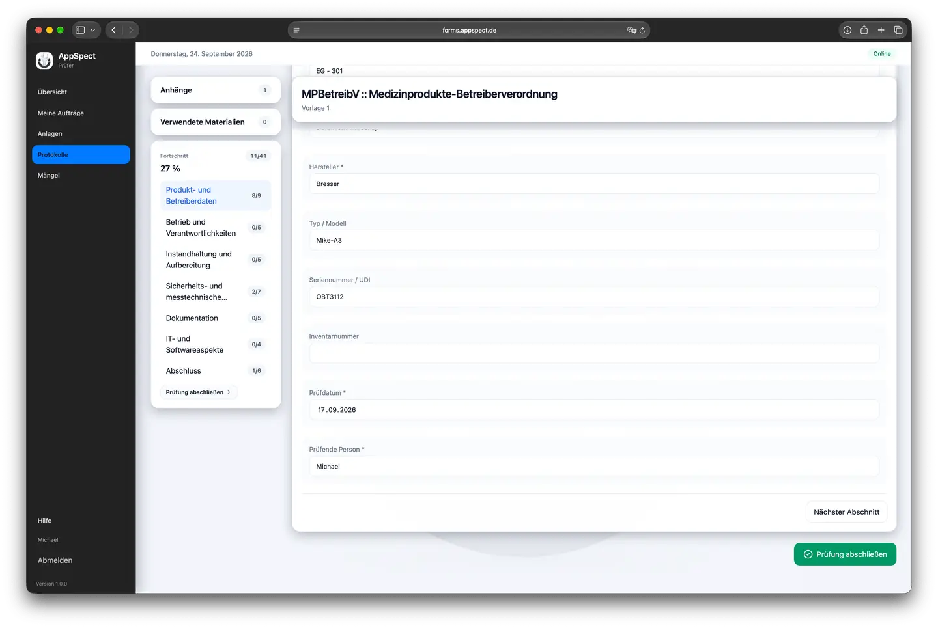This screenshot has width=938, height=628.
Task: Open the sidebar dropdown chevron in the toolbar
Action: (x=93, y=30)
